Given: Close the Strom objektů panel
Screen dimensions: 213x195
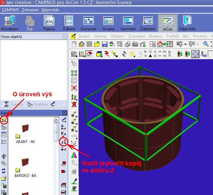Looking at the screenshot, I should [x=65, y=36].
